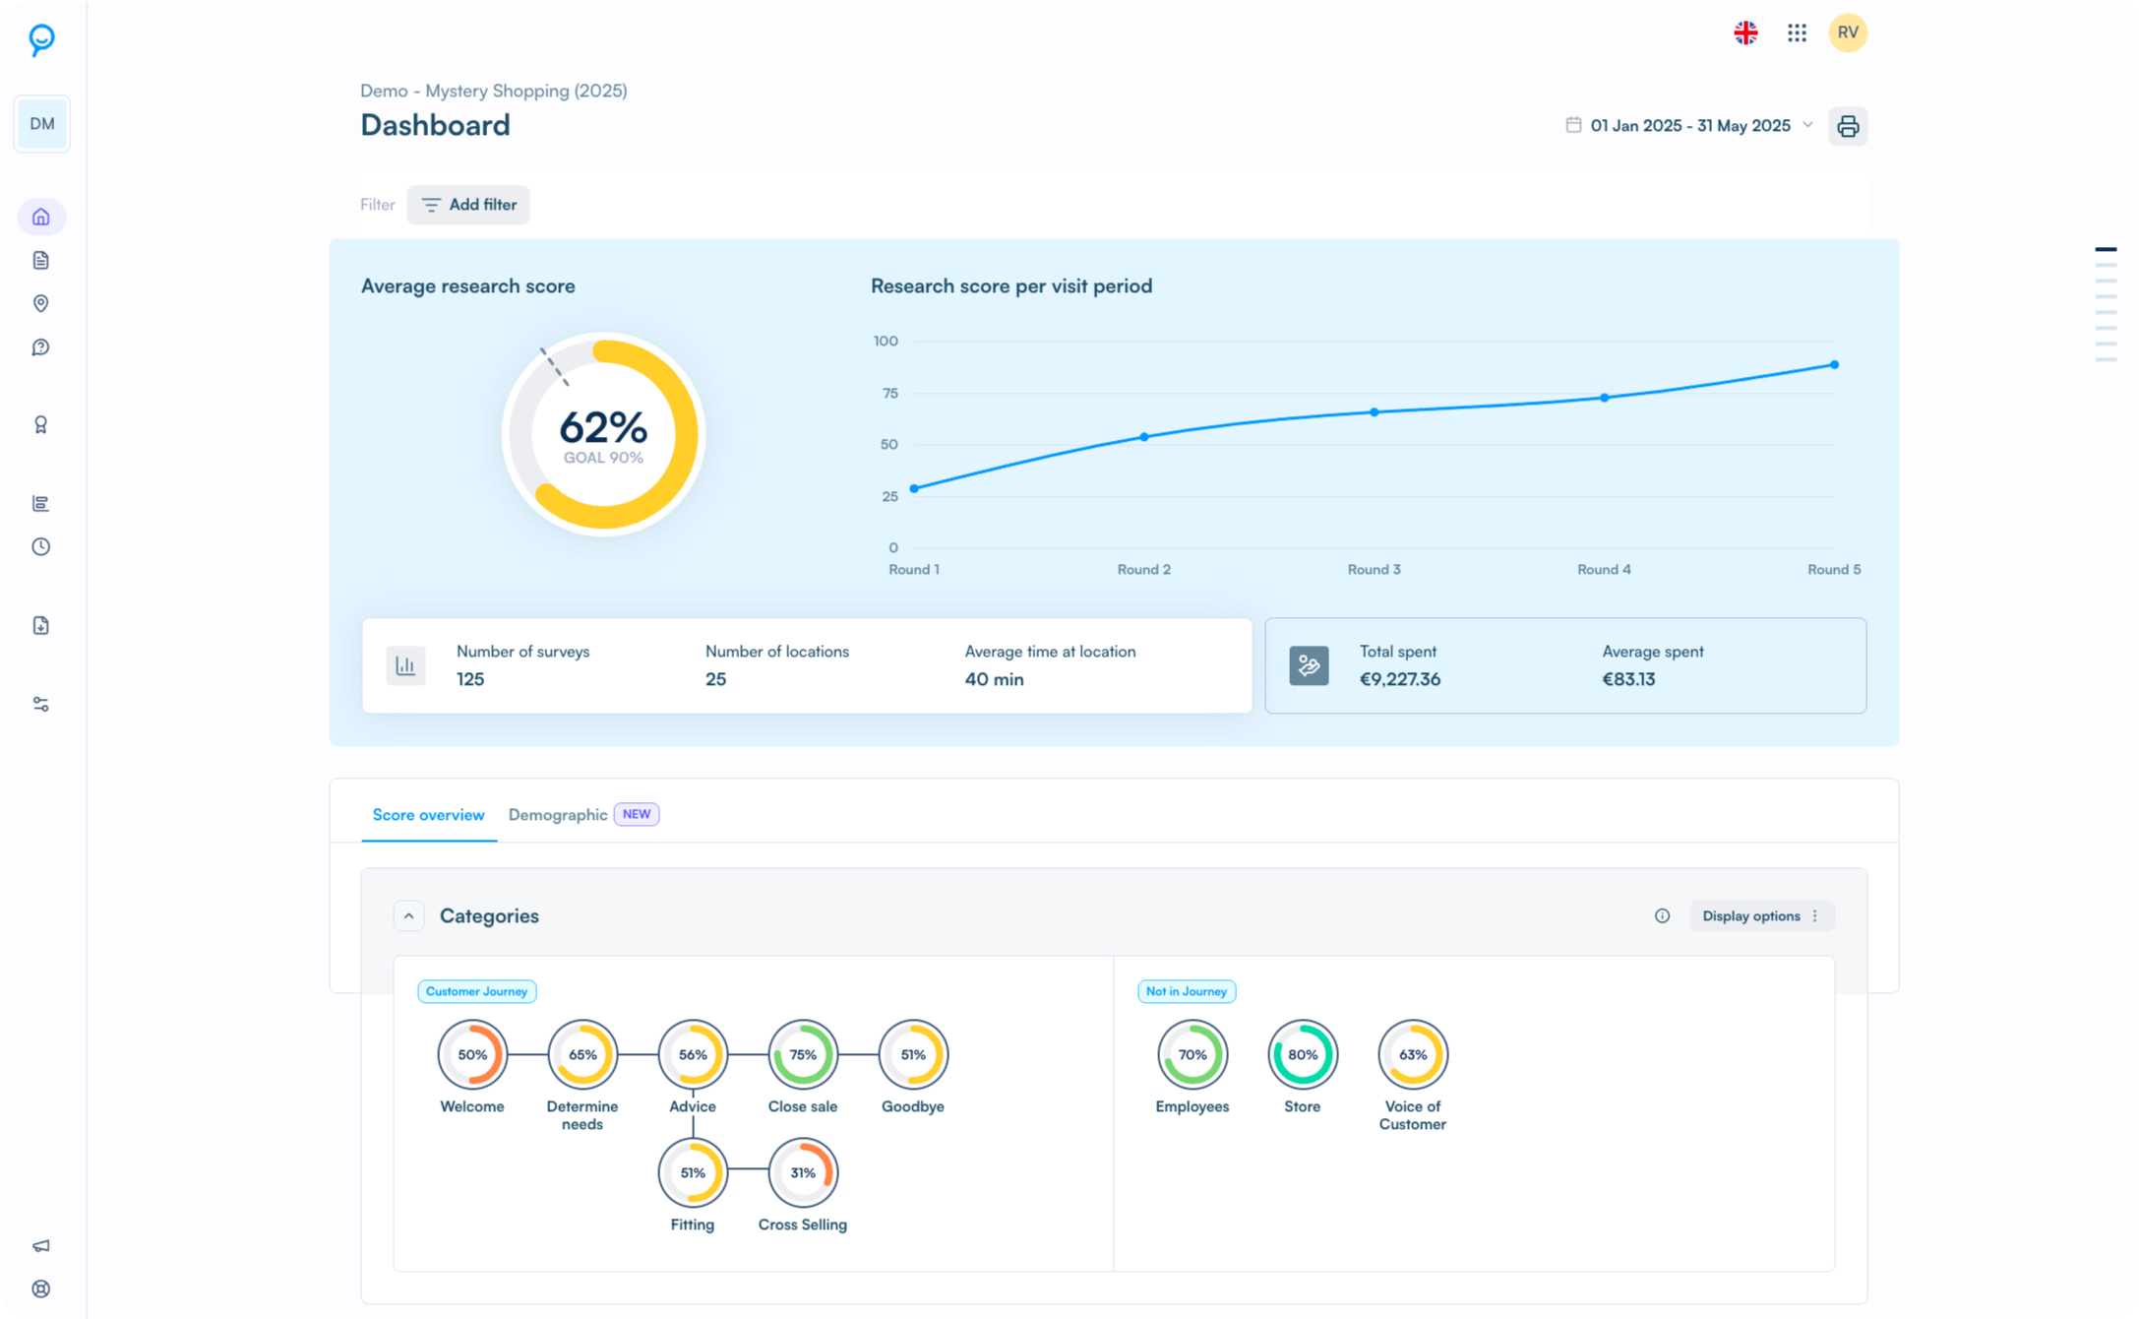Click the Round 4 data point
The height and width of the screenshot is (1319, 2139).
pos(1605,398)
